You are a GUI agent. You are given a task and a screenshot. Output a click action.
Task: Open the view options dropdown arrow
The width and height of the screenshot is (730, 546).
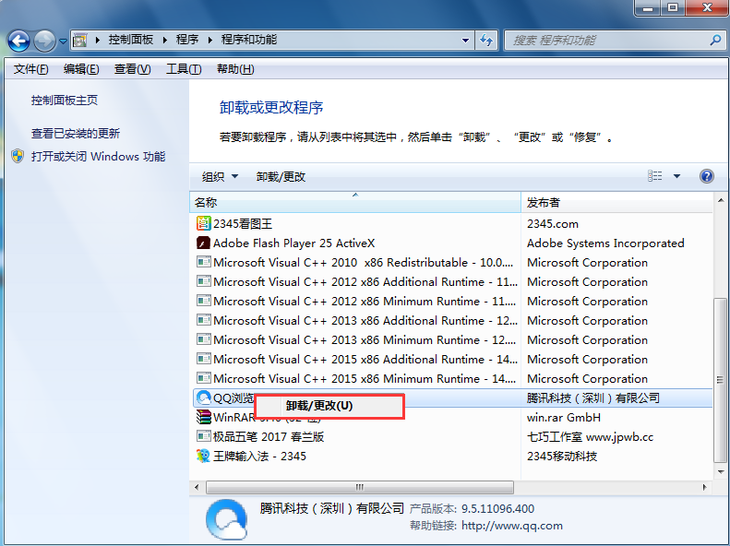click(x=676, y=176)
